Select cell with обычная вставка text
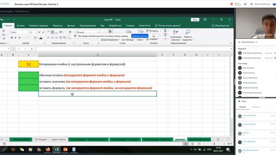 pyautogui.click(x=98, y=75)
